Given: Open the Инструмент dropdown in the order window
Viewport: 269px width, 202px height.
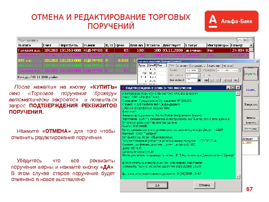Looking at the screenshot, I should coord(199,75).
